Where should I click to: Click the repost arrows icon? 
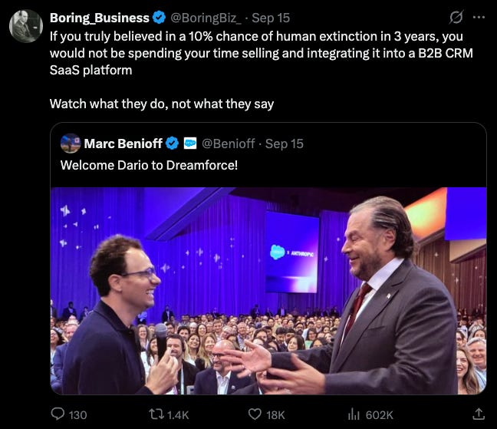[x=156, y=414]
